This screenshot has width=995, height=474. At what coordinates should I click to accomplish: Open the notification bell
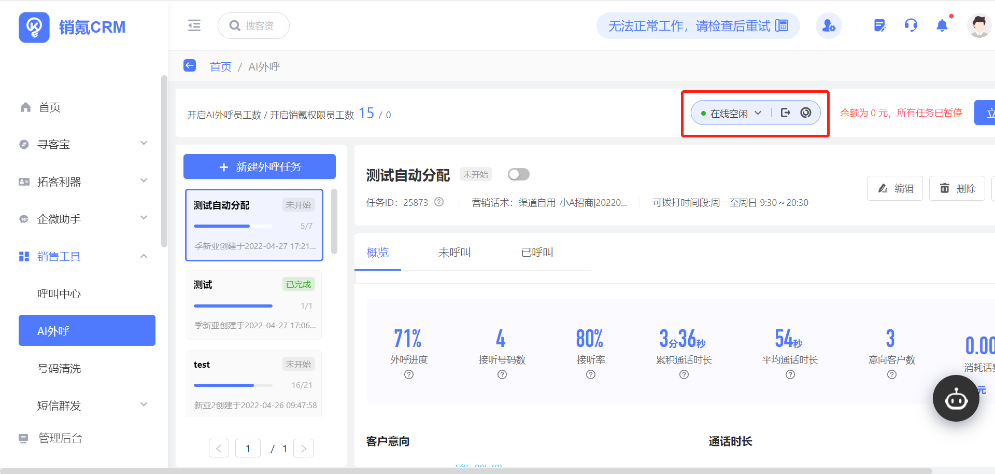click(942, 25)
